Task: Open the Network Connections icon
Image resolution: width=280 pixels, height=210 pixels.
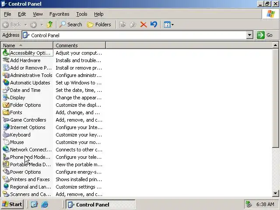Action: coord(6,150)
